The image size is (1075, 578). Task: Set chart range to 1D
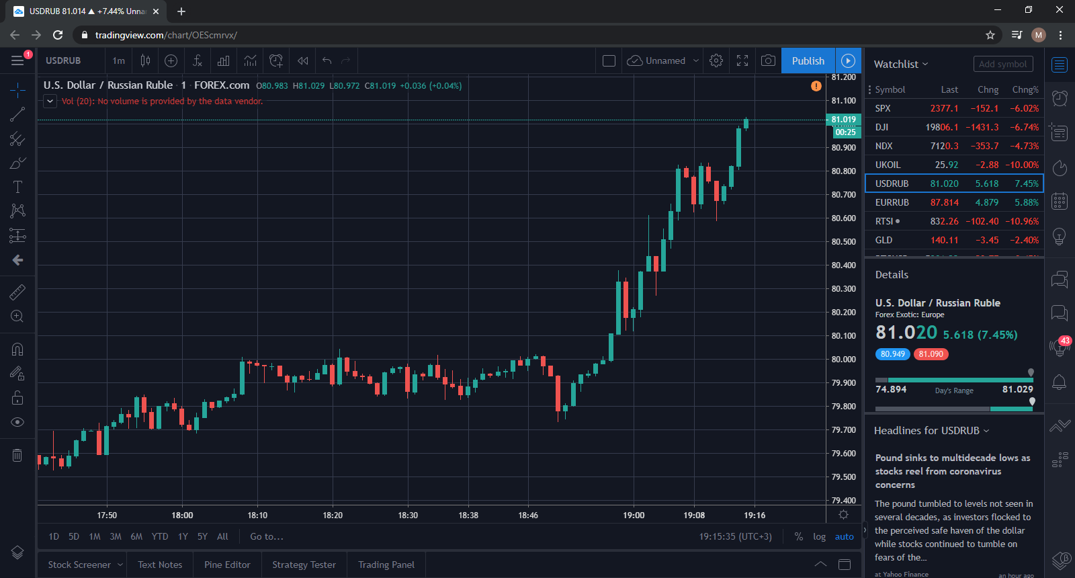click(54, 536)
